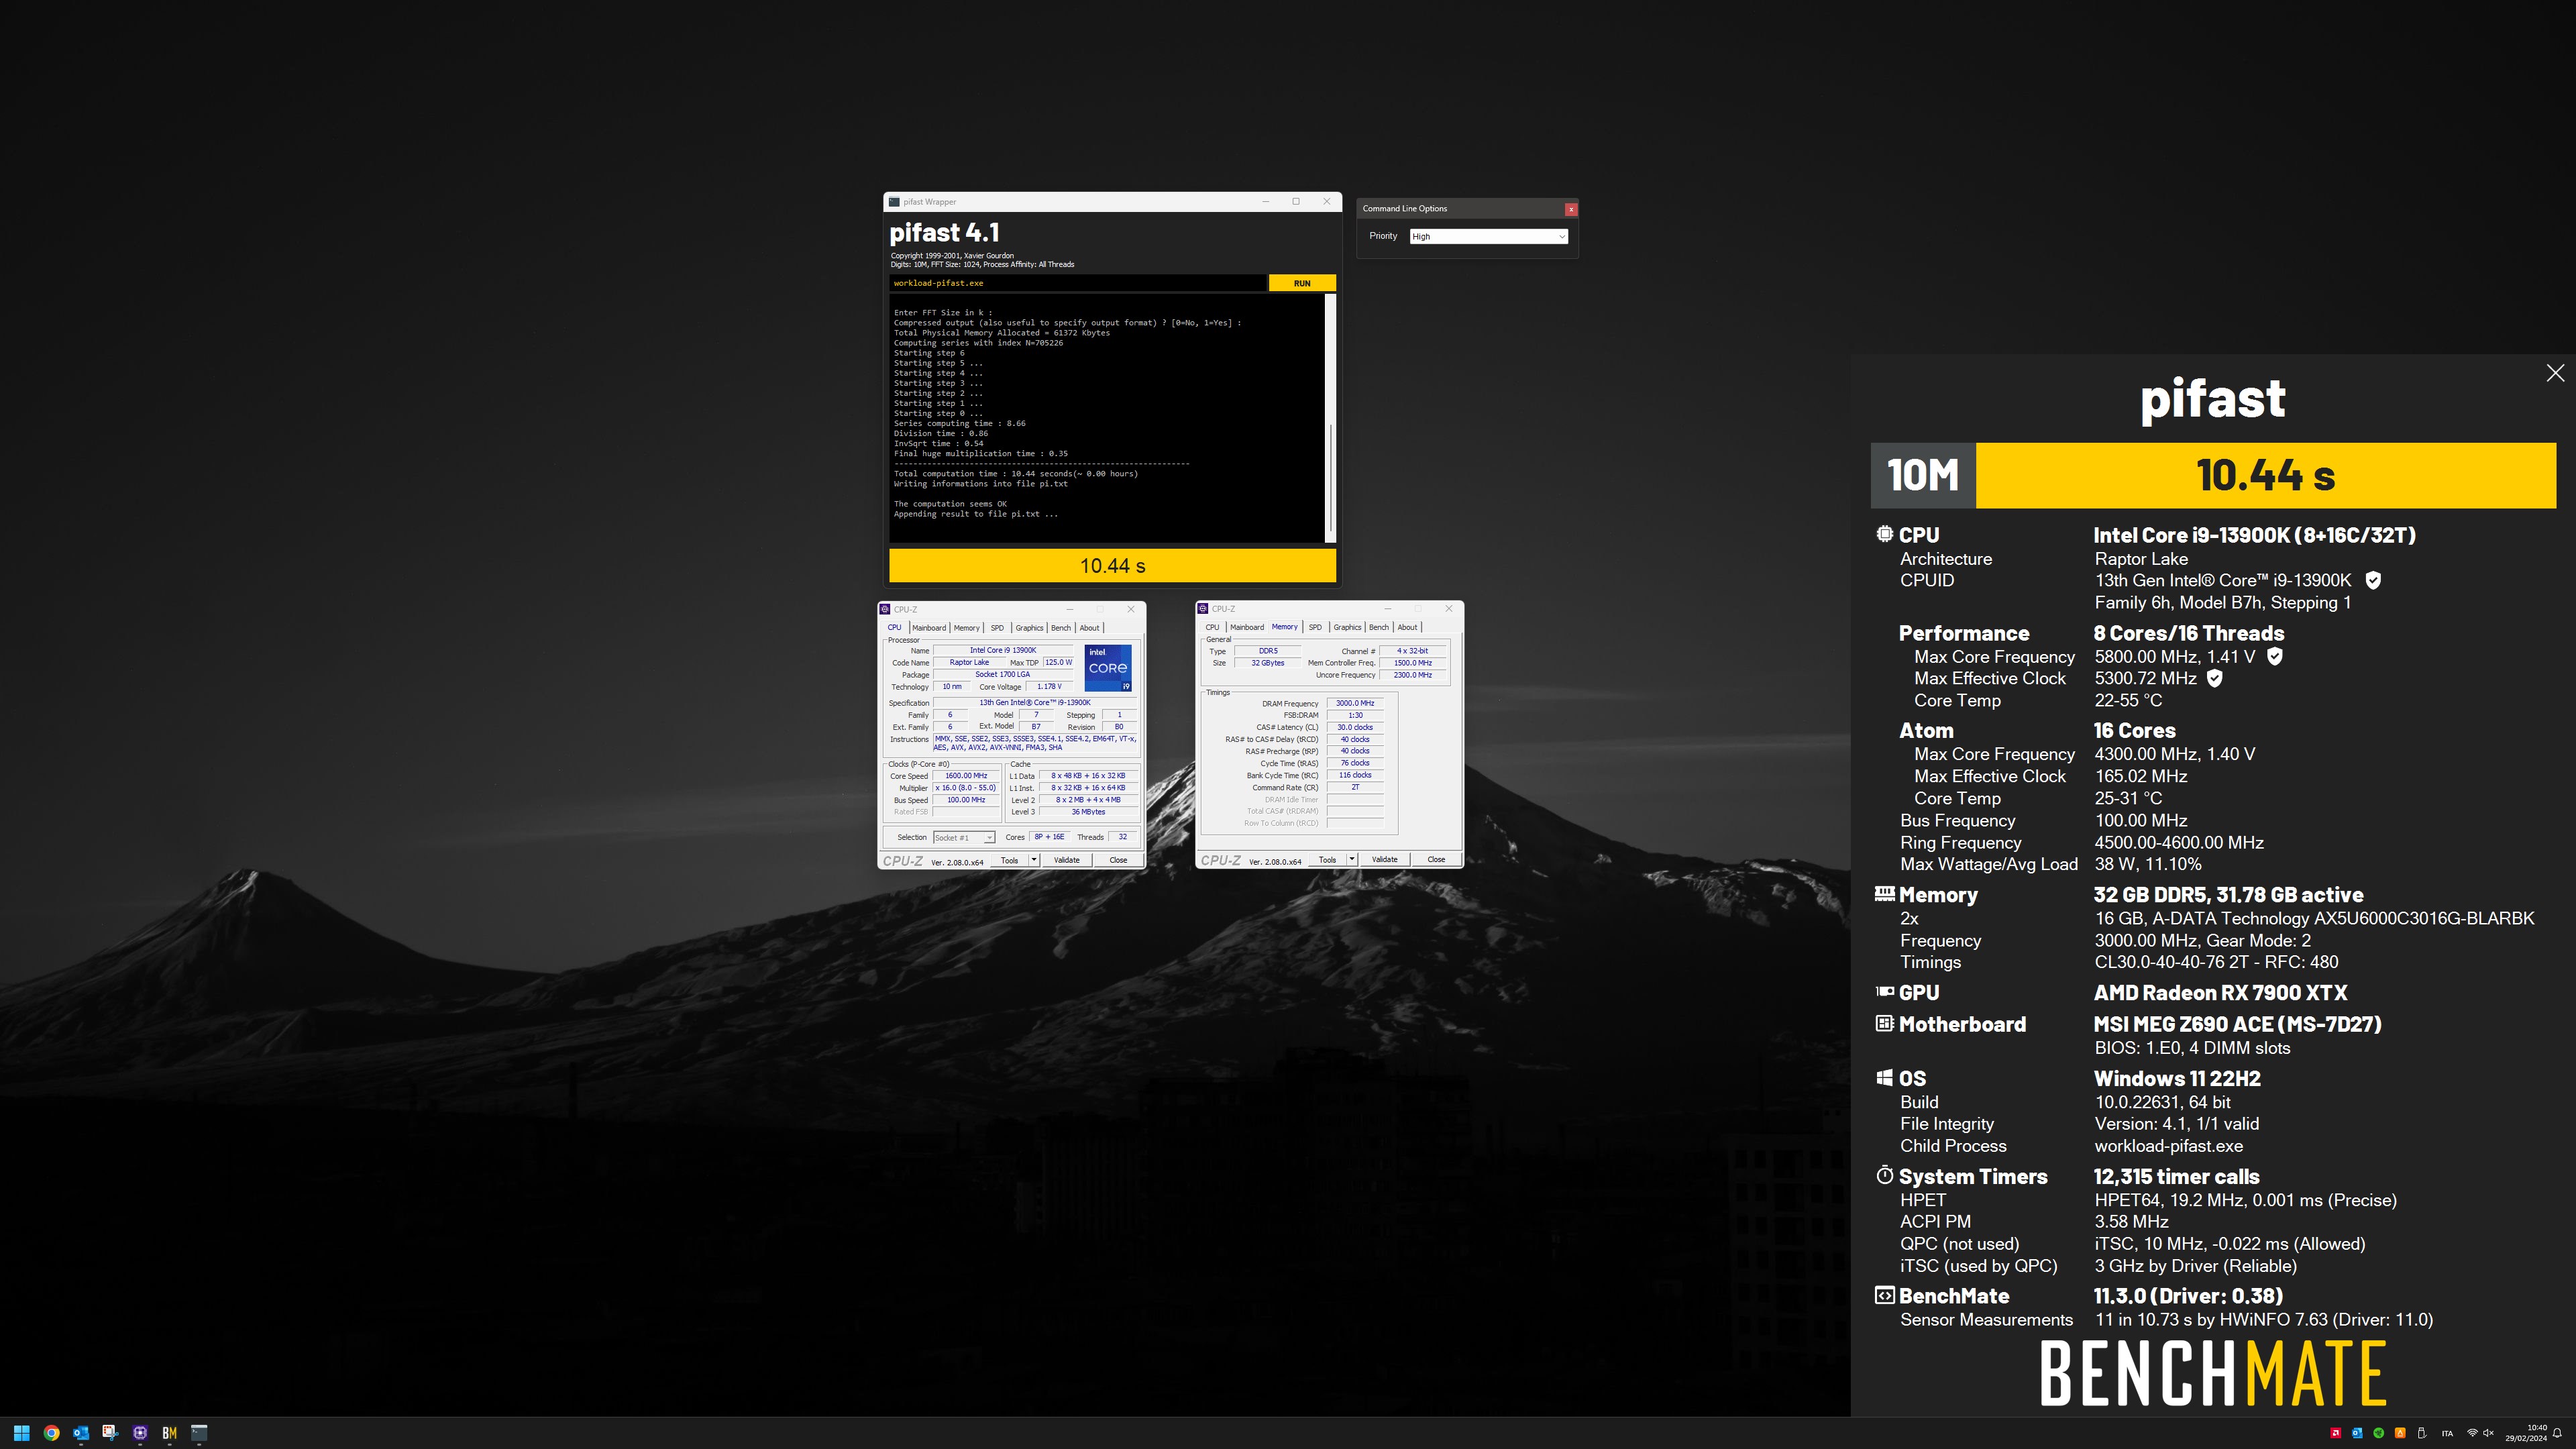The image size is (2576, 1449).
Task: Close the Command Line Options window
Action: click(x=1571, y=209)
